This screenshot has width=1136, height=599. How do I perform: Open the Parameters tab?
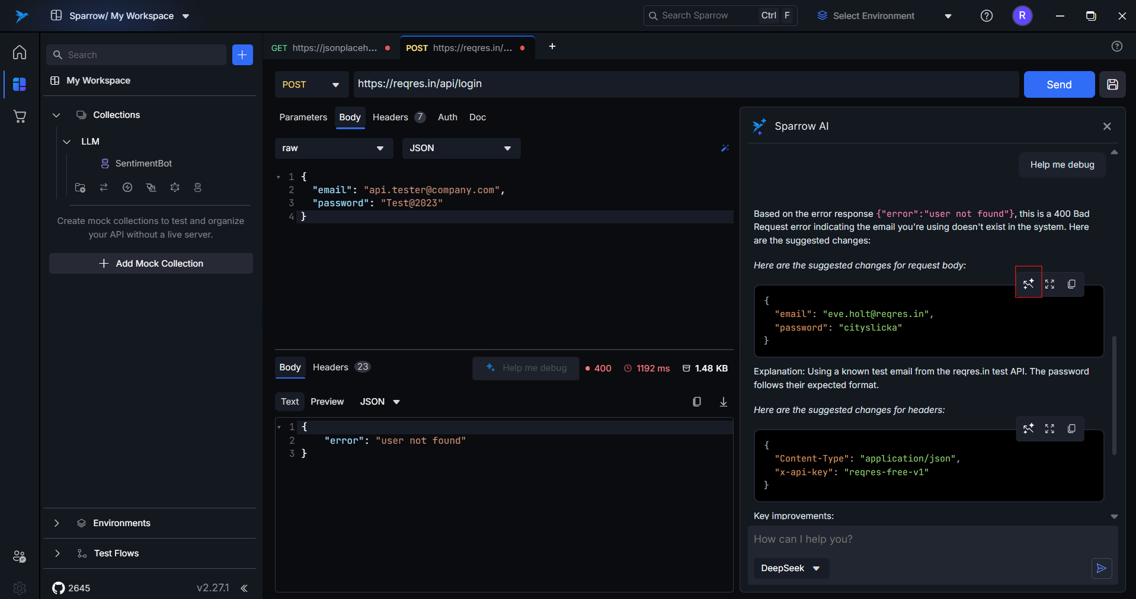(x=303, y=117)
